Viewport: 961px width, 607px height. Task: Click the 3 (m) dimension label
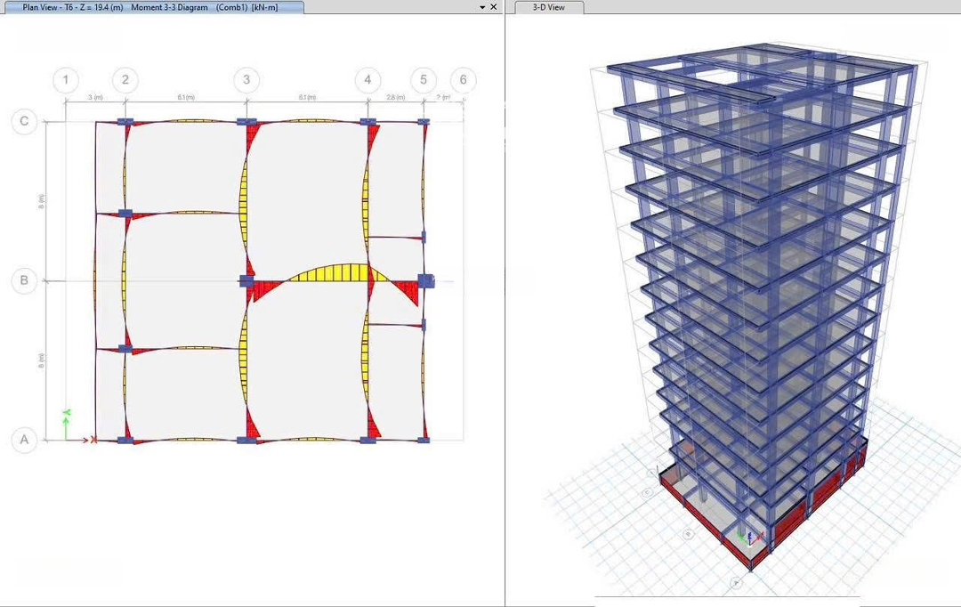click(x=94, y=97)
